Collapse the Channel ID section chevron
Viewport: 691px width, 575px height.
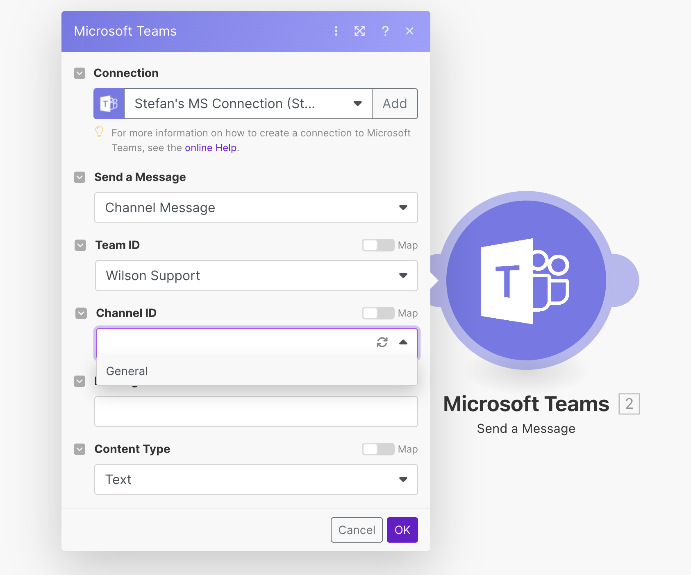(x=81, y=313)
